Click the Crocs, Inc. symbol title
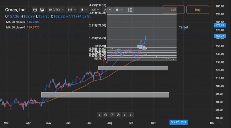The width and height of the screenshot is (231, 128). coord(16,10)
